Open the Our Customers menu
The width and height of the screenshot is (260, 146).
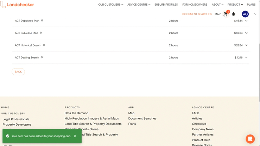coord(110,5)
